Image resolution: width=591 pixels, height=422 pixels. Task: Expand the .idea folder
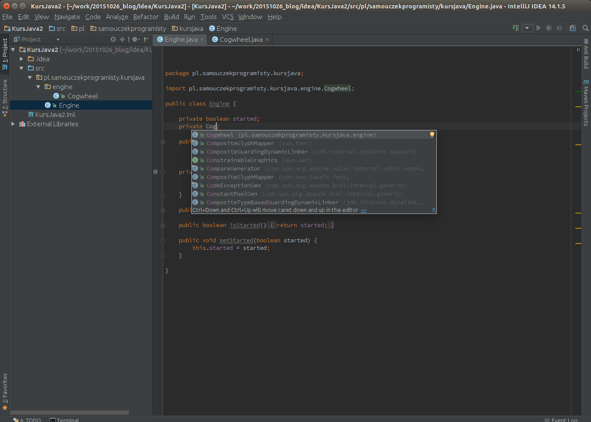[x=22, y=59]
